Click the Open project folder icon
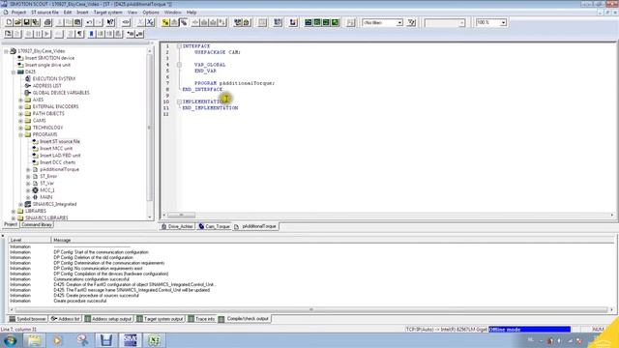Image resolution: width=619 pixels, height=348 pixels. pyautogui.click(x=17, y=22)
